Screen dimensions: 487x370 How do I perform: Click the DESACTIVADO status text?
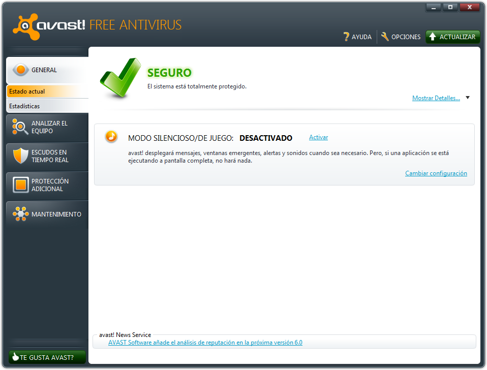tap(266, 138)
